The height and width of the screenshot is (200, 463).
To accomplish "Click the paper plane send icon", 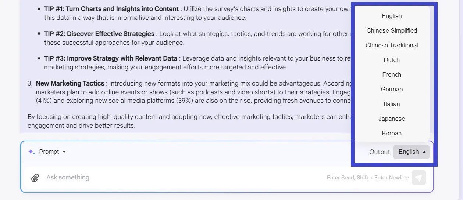I will point(419,178).
